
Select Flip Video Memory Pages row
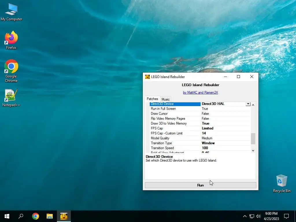(x=200, y=119)
